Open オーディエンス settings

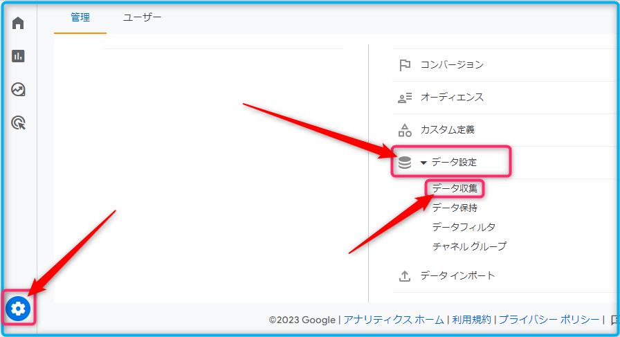click(452, 98)
